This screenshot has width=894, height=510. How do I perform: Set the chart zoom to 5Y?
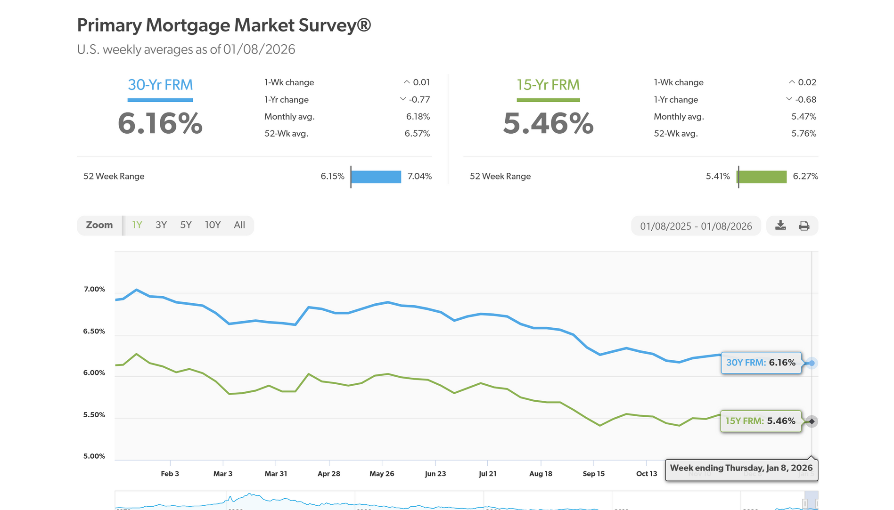[x=186, y=225]
